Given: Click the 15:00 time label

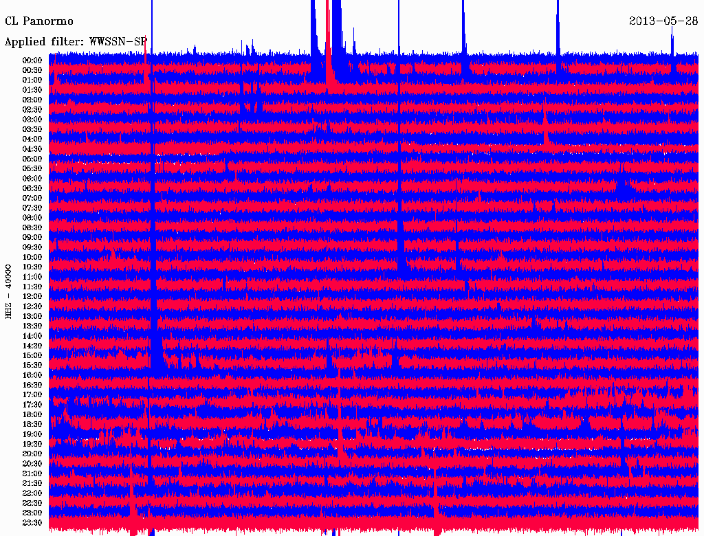Looking at the screenshot, I should [32, 355].
